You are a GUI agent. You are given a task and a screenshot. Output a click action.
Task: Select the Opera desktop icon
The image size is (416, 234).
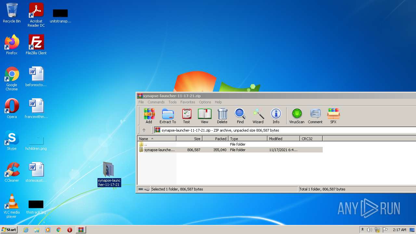click(x=12, y=109)
